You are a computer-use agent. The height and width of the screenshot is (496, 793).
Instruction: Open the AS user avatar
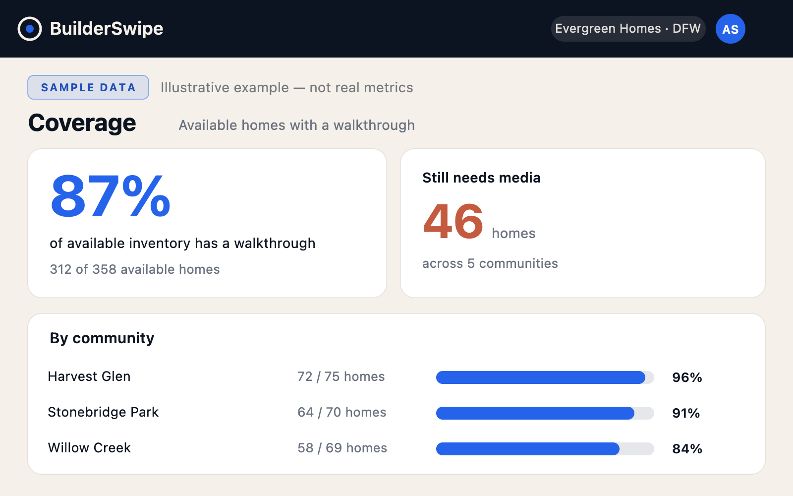pyautogui.click(x=730, y=29)
